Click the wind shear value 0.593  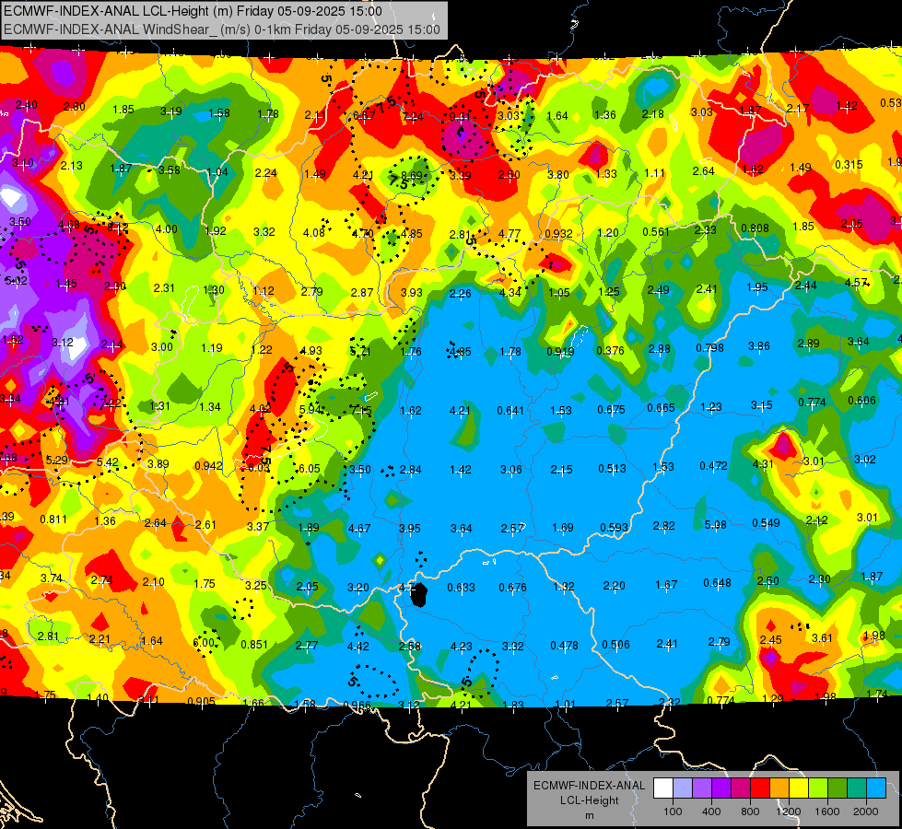[614, 528]
